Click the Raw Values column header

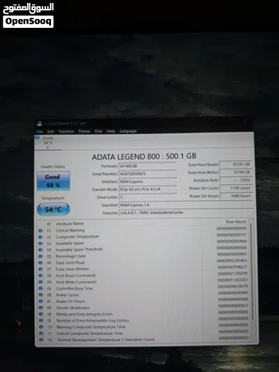236,221
